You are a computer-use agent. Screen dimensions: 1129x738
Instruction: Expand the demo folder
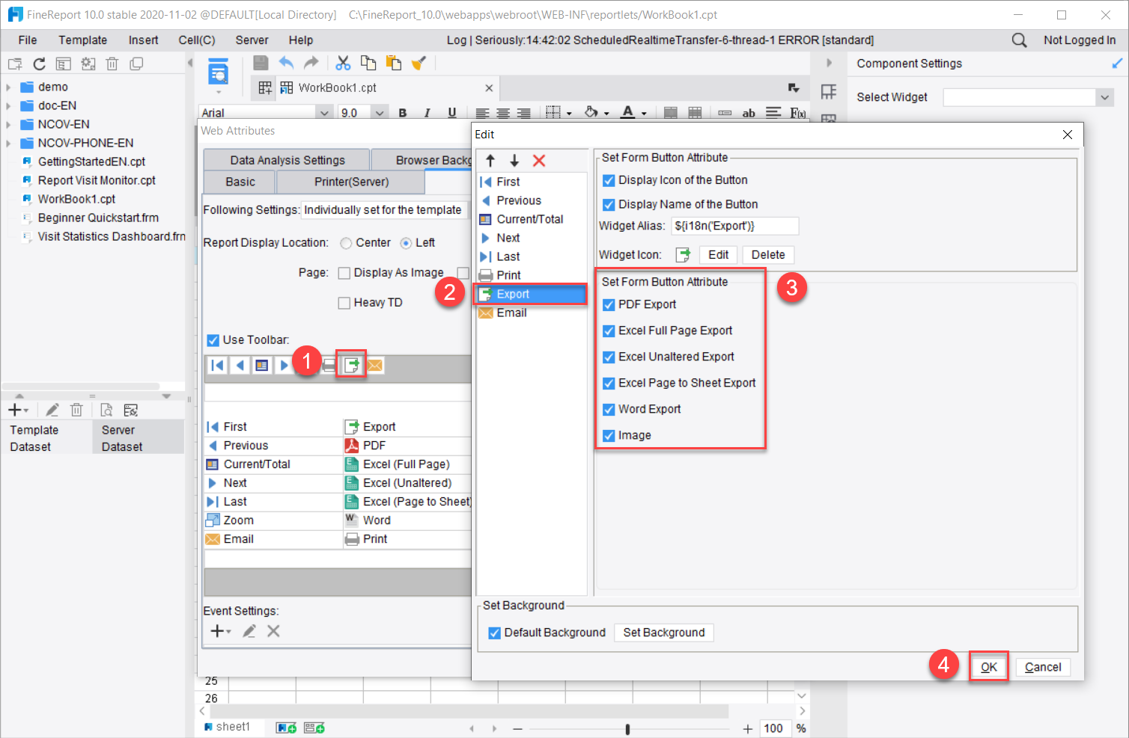8,87
